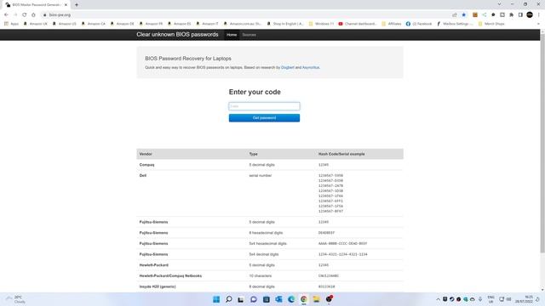Select the Home navigation tab
This screenshot has width=545, height=306.
coord(232,35)
